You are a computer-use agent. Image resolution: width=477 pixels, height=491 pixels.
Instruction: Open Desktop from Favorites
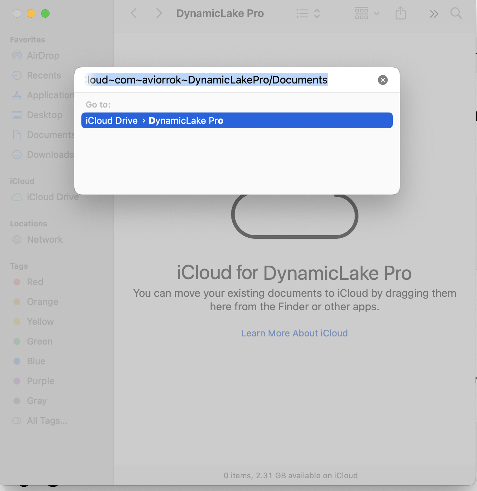45,115
